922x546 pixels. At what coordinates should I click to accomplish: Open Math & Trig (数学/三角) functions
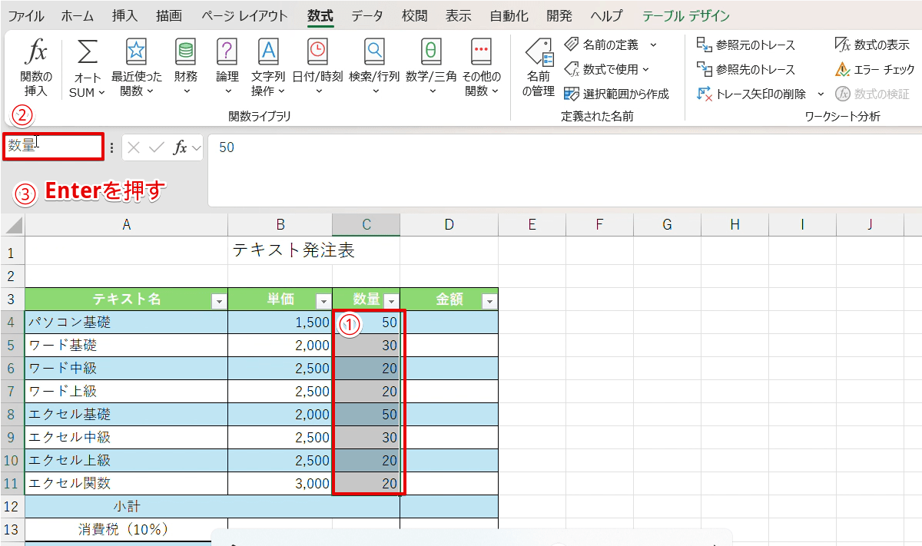[431, 68]
